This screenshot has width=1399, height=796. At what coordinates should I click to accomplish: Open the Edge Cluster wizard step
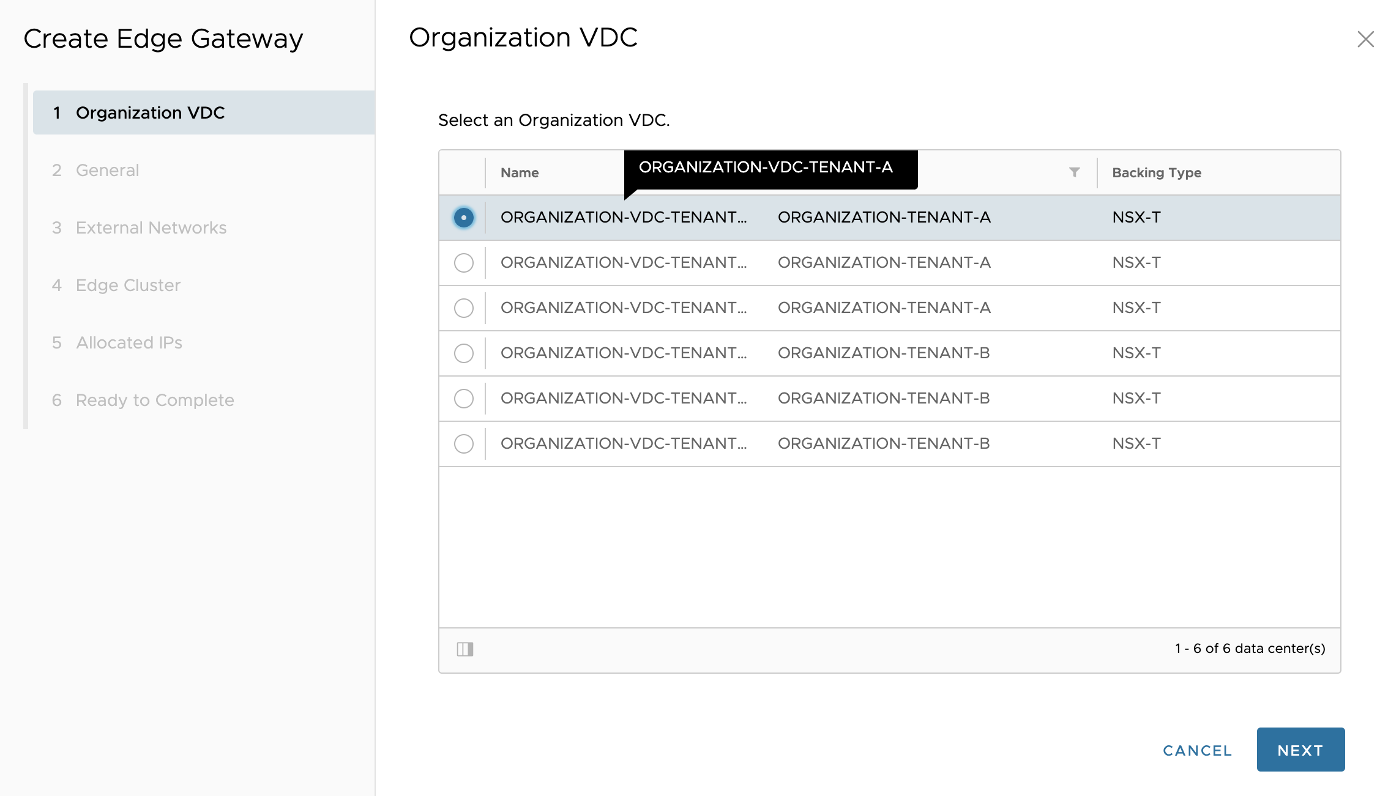point(128,286)
